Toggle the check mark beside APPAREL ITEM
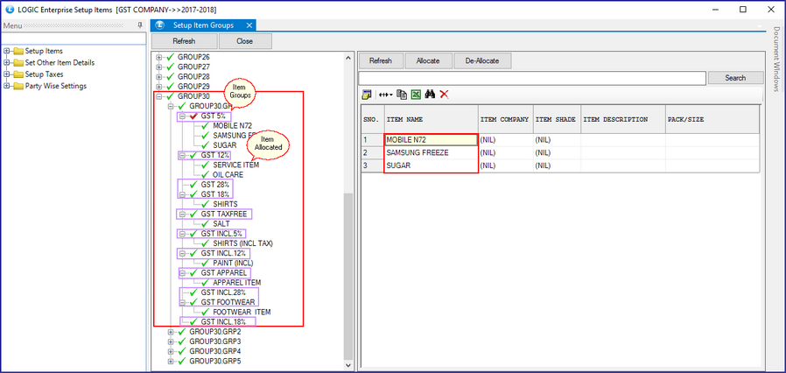The width and height of the screenshot is (786, 373). pyautogui.click(x=205, y=282)
